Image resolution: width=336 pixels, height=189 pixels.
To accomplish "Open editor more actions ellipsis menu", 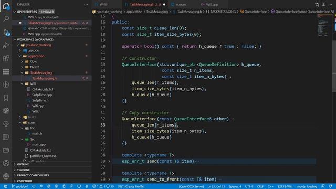I will [330, 5].
